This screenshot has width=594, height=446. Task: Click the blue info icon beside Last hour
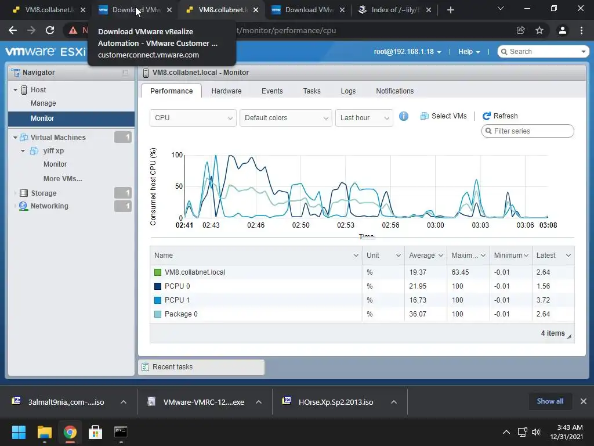(404, 116)
